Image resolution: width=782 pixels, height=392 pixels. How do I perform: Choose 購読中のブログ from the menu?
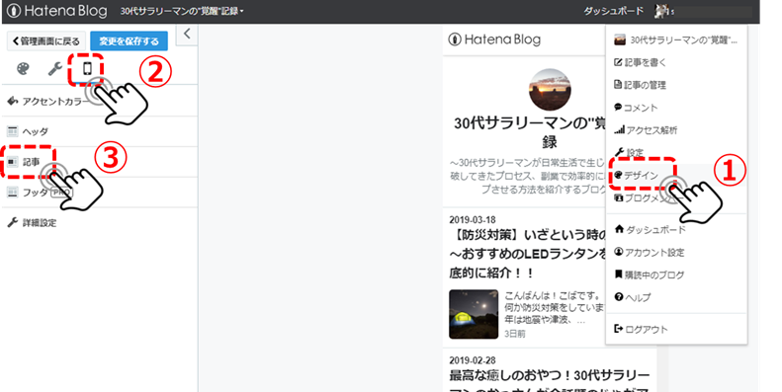coord(676,274)
